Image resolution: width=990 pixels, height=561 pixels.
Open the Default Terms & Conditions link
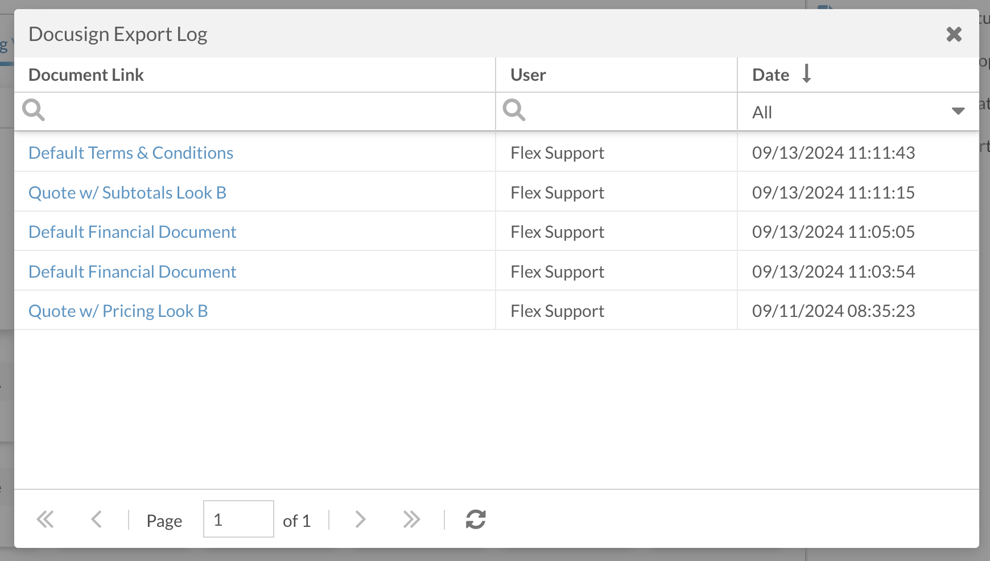pos(131,152)
